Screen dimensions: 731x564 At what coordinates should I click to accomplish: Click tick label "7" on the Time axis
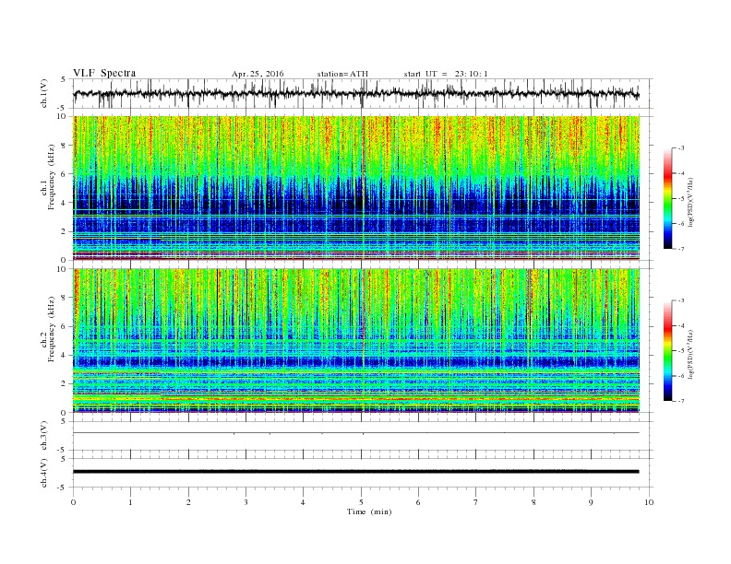475,502
